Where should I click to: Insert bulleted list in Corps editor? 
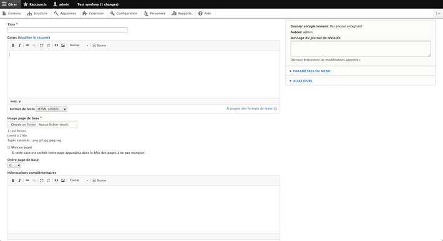point(42,45)
